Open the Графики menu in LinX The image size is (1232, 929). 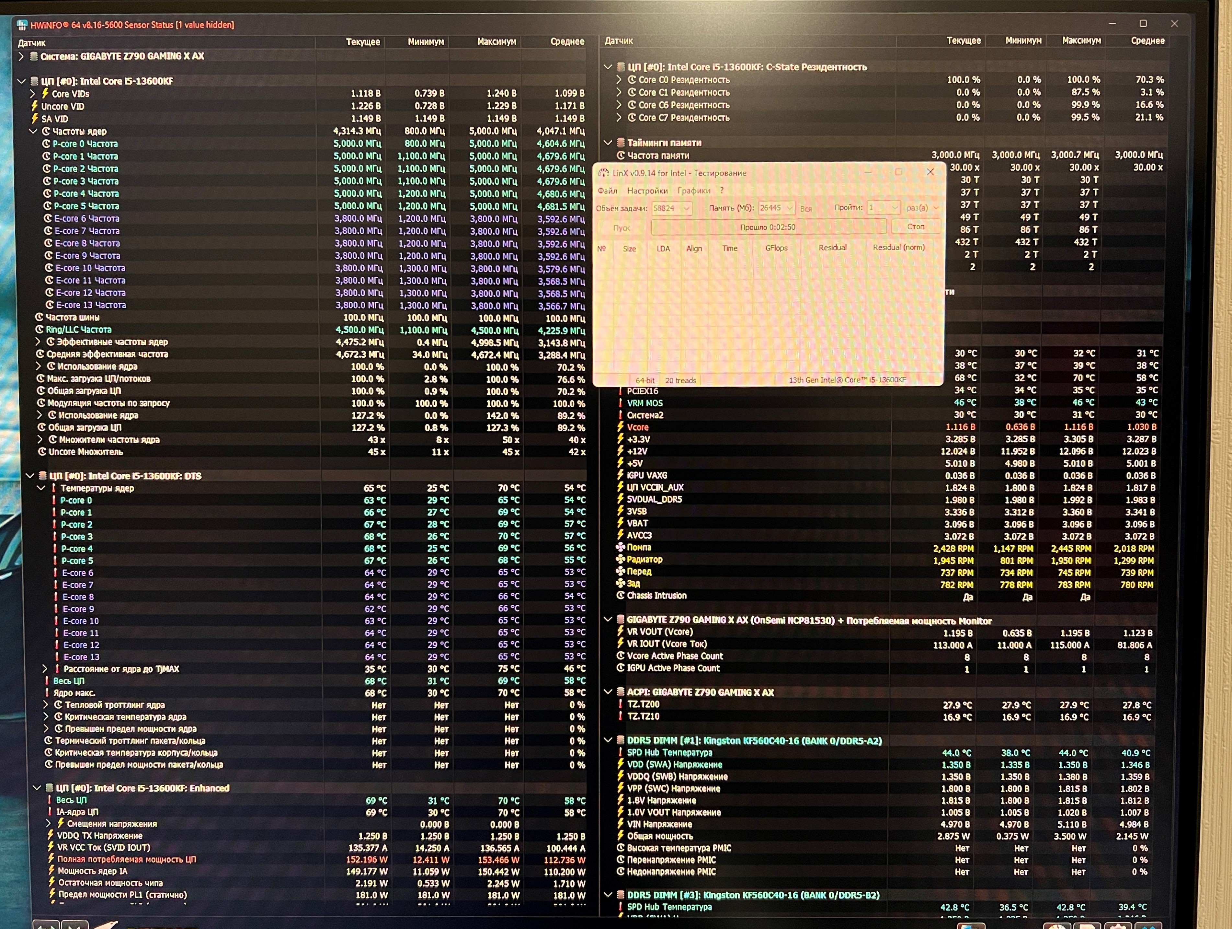click(x=693, y=191)
